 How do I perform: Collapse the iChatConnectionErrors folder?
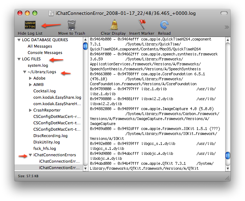coord(30,155)
